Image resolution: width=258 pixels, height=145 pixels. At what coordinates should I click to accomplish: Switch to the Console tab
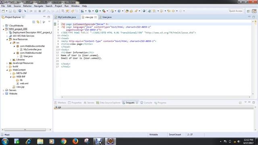146,103
